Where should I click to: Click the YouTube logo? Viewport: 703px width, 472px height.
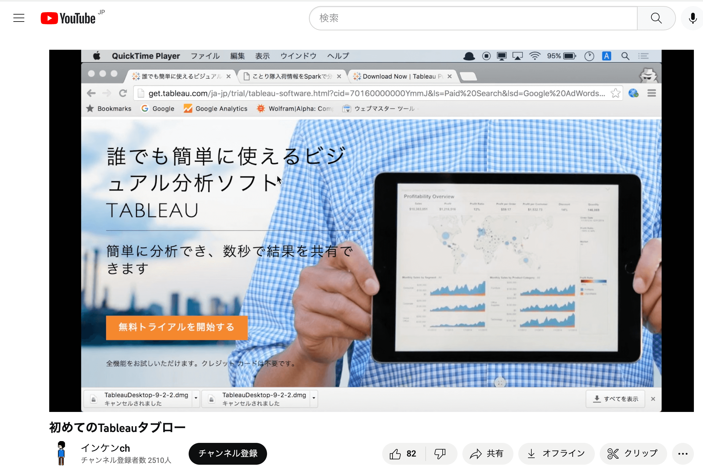[x=68, y=18]
